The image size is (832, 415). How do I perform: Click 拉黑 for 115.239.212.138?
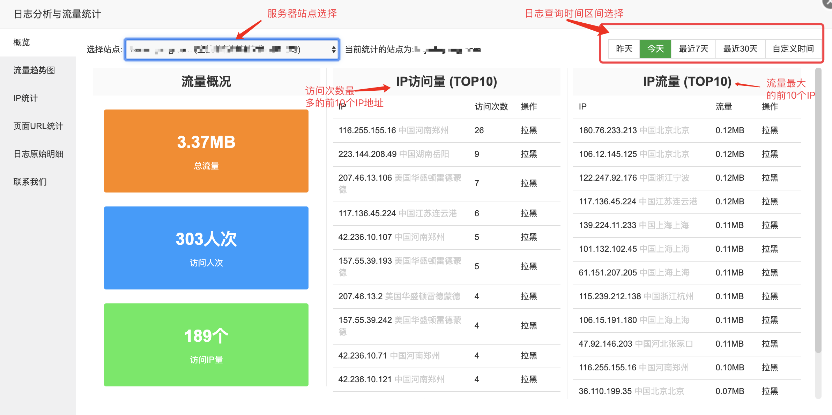click(x=770, y=296)
